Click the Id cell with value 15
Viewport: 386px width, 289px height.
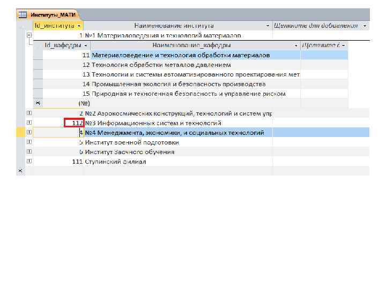click(66, 94)
